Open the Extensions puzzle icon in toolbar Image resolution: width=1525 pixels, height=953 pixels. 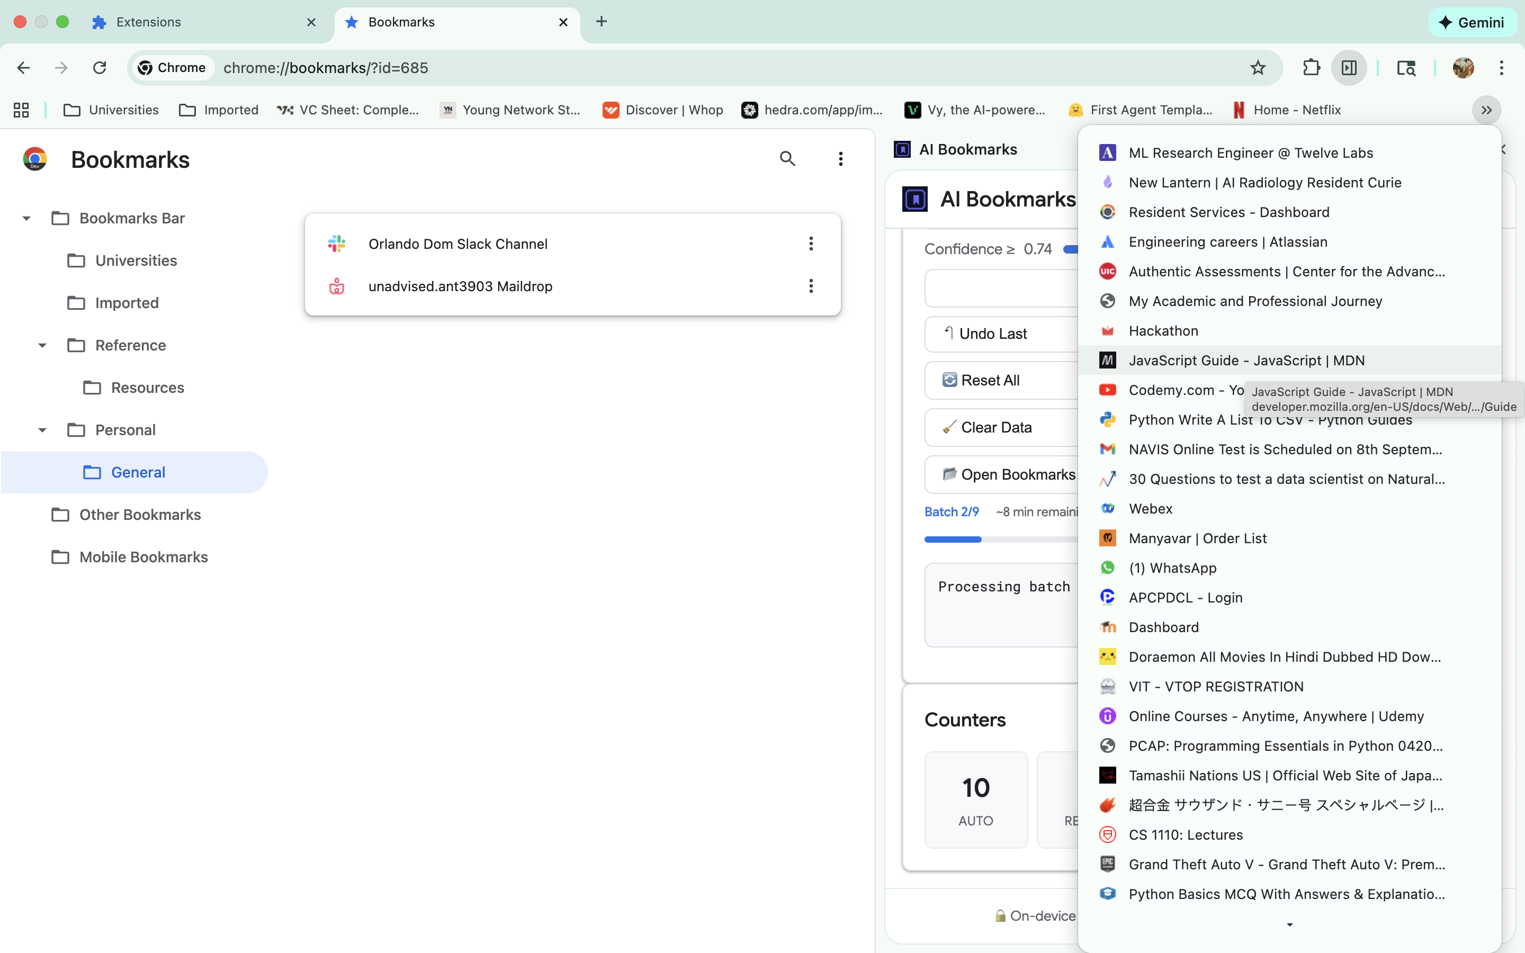[x=1311, y=67]
